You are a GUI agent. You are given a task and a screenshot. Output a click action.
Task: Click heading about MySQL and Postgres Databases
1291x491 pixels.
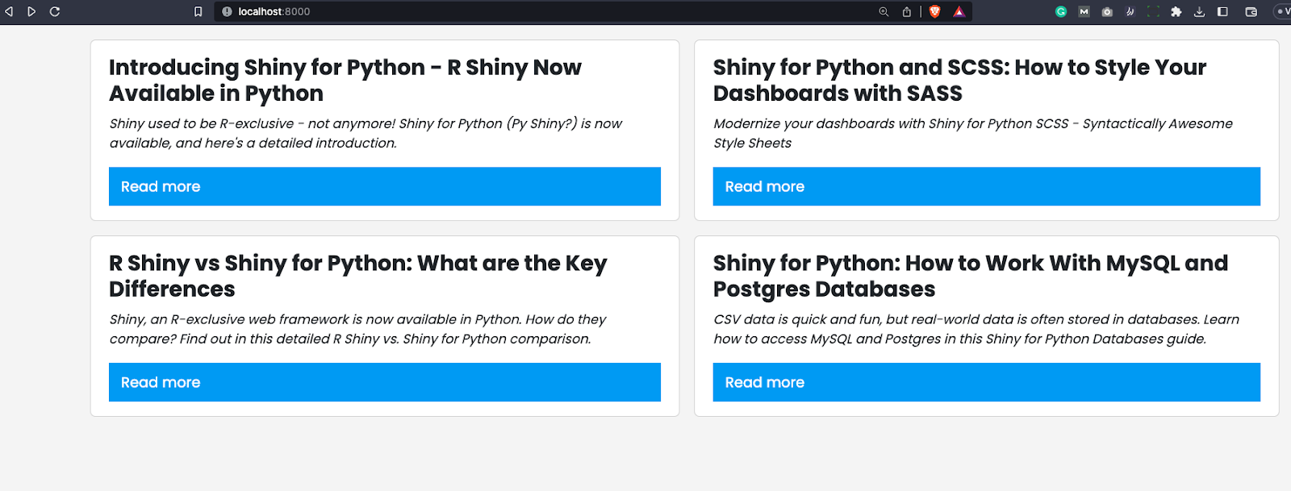coord(971,276)
